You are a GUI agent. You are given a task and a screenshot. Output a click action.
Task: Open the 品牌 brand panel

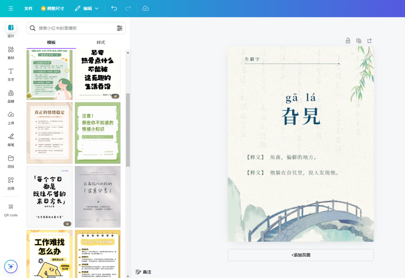point(10,95)
